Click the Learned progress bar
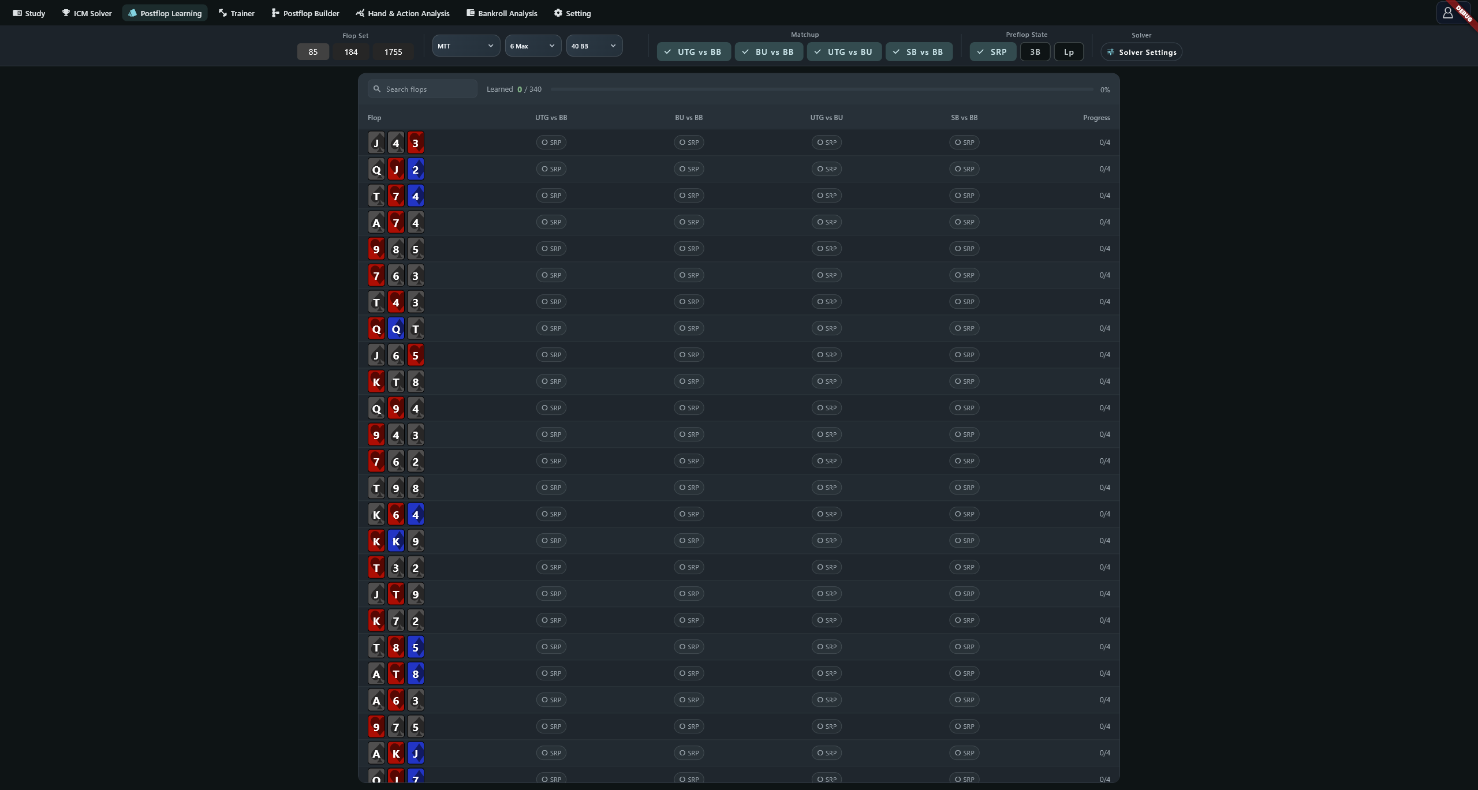 (x=822, y=89)
